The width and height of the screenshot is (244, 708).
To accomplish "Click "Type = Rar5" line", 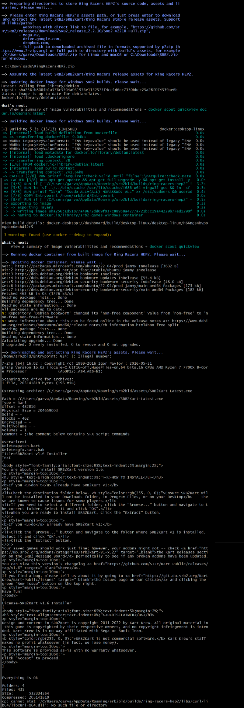I will click(x=14, y=403).
